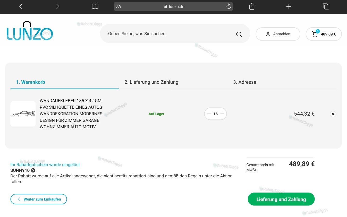Focus the lunzo.de address bar
The height and width of the screenshot is (217, 347).
(x=173, y=7)
